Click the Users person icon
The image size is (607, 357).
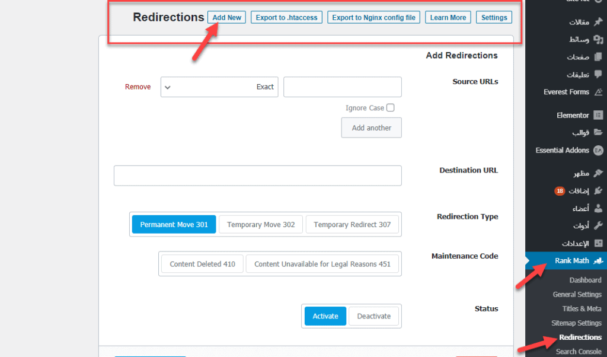tap(598, 208)
